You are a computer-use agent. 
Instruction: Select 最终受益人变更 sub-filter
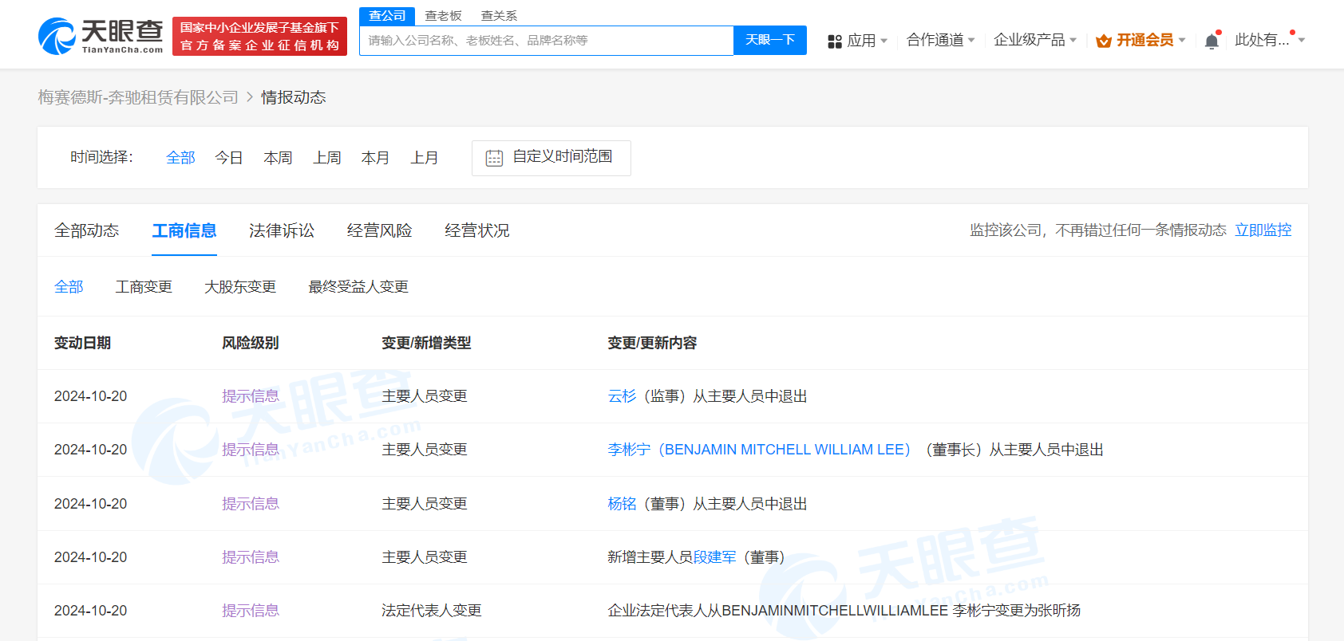click(x=358, y=286)
